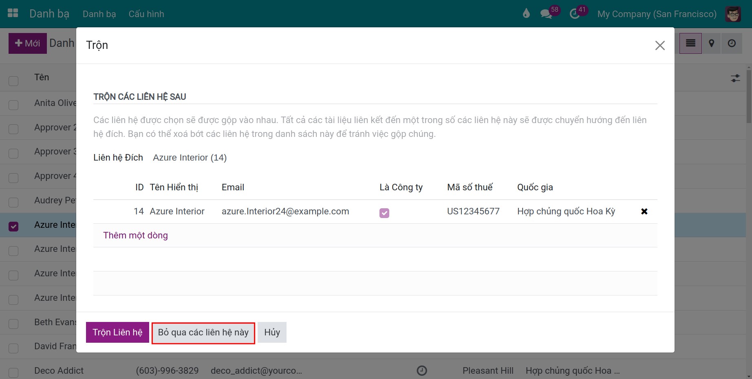
Task: Sort by Là Công ty column header
Action: tap(401, 187)
